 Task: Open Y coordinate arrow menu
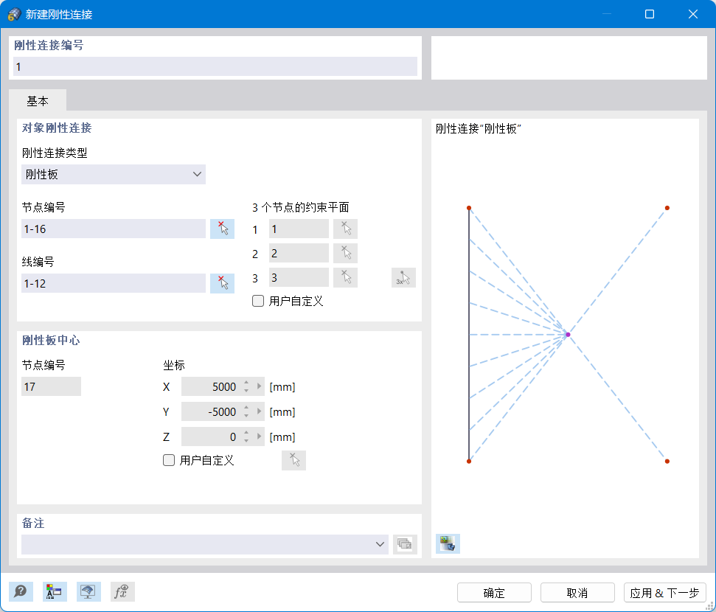click(260, 411)
